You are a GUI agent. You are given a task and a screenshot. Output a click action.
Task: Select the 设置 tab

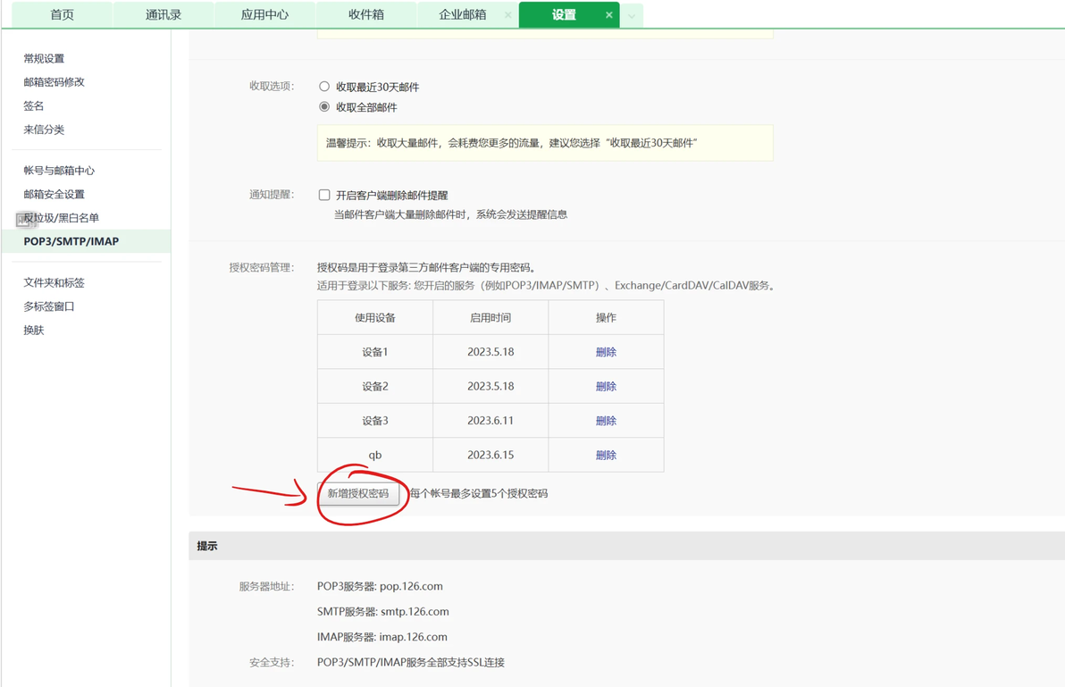[564, 14]
